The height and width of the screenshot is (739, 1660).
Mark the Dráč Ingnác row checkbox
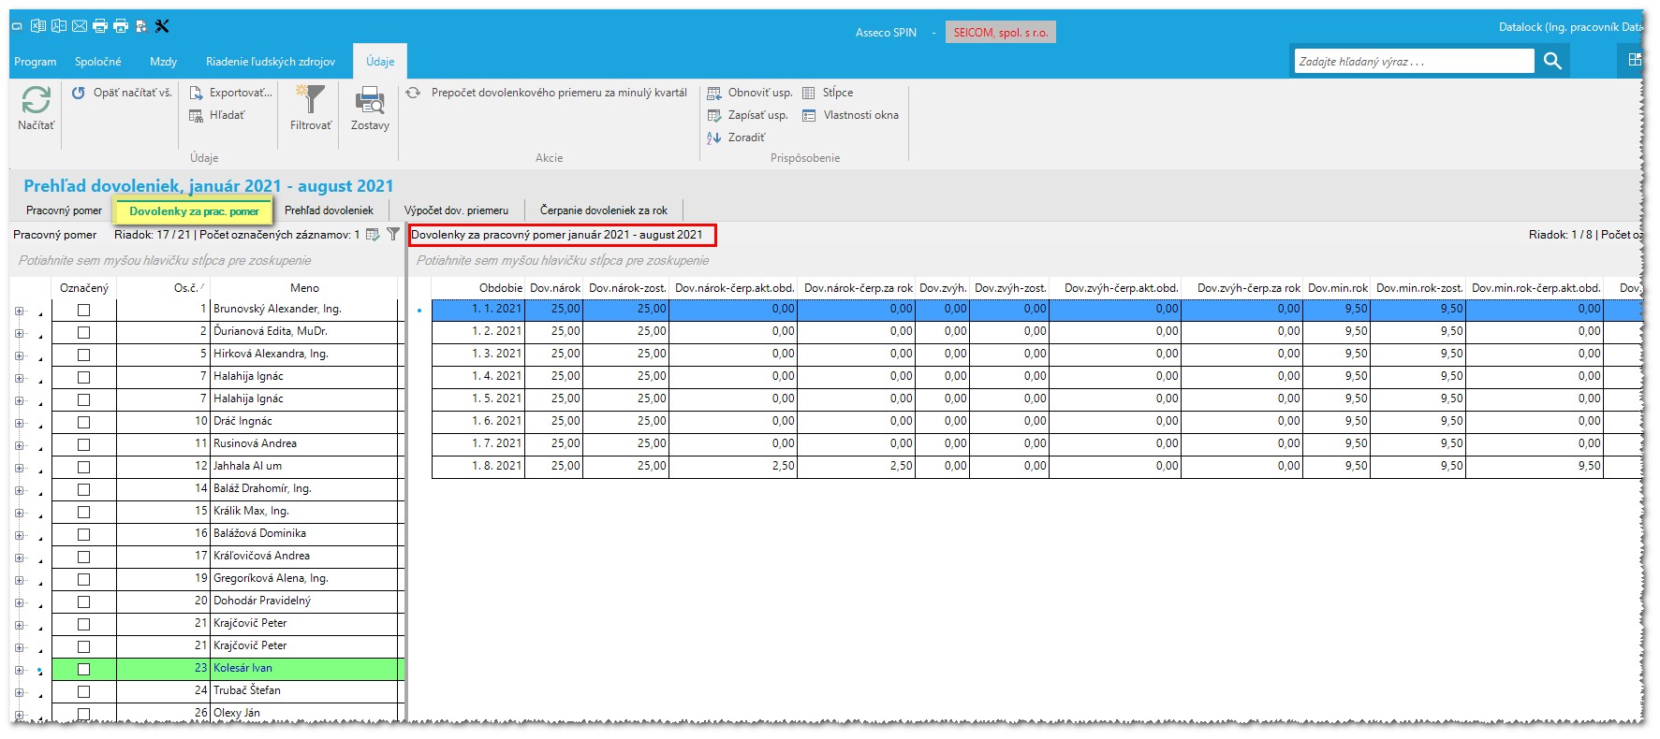[84, 422]
